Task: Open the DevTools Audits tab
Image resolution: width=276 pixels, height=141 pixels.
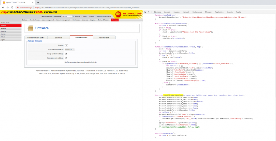Action: pyautogui.click(x=238, y=12)
